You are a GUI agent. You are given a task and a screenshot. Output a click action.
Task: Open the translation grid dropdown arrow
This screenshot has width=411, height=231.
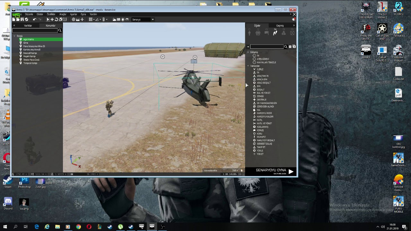[x=93, y=20]
